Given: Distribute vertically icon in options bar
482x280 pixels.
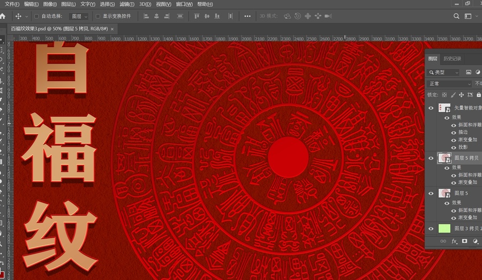Looking at the screenshot, I should [x=180, y=16].
